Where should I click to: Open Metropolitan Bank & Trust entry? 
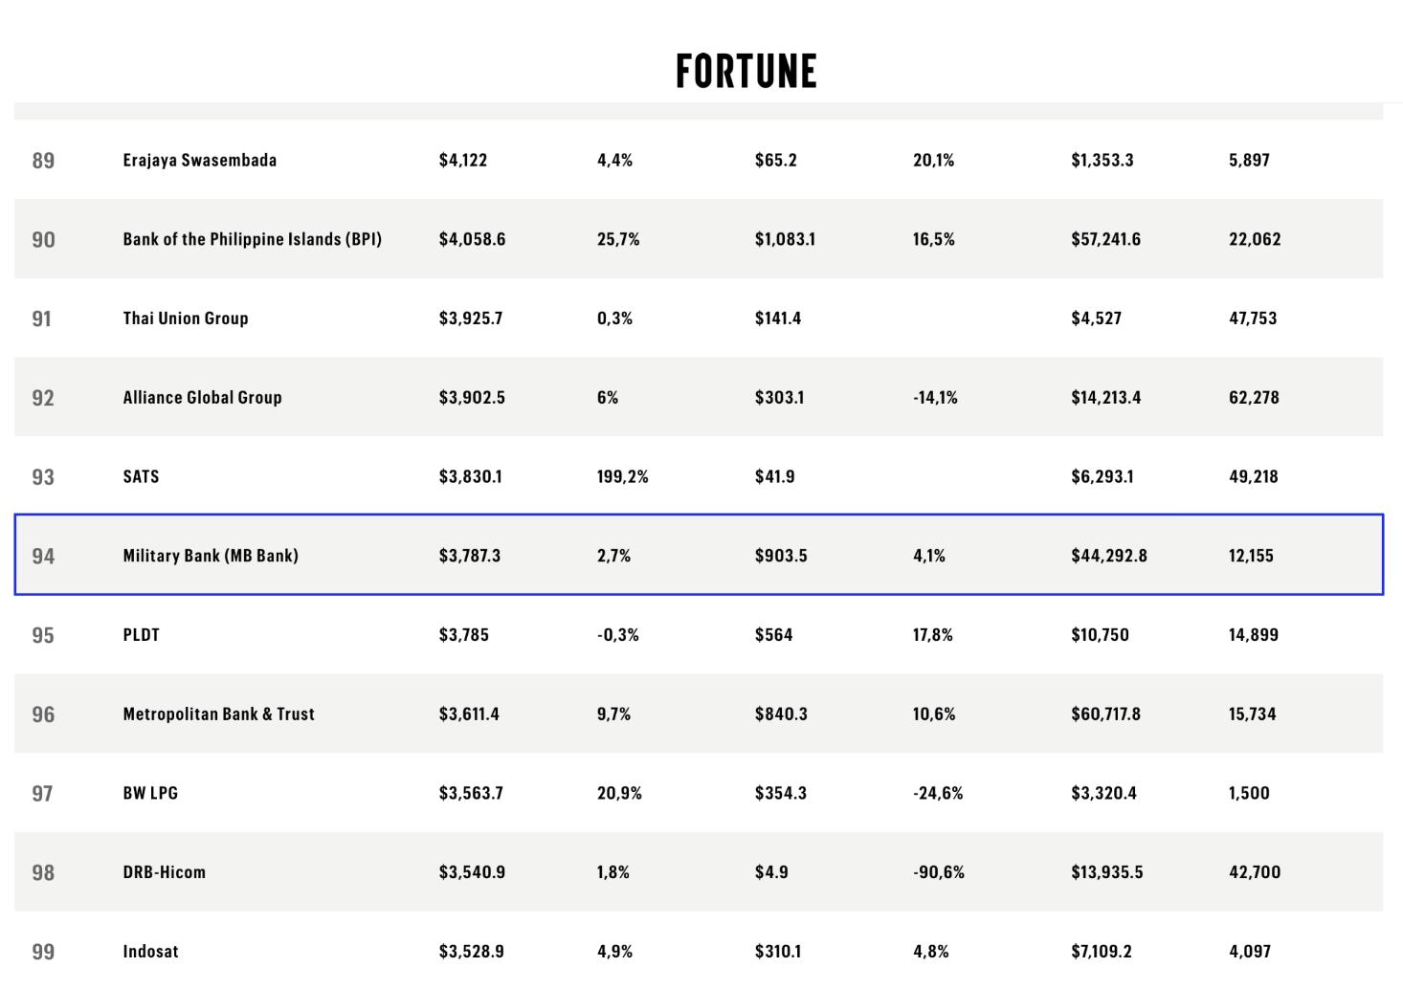219,714
